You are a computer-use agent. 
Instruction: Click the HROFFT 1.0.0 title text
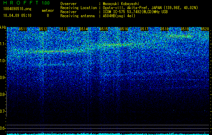27,3
